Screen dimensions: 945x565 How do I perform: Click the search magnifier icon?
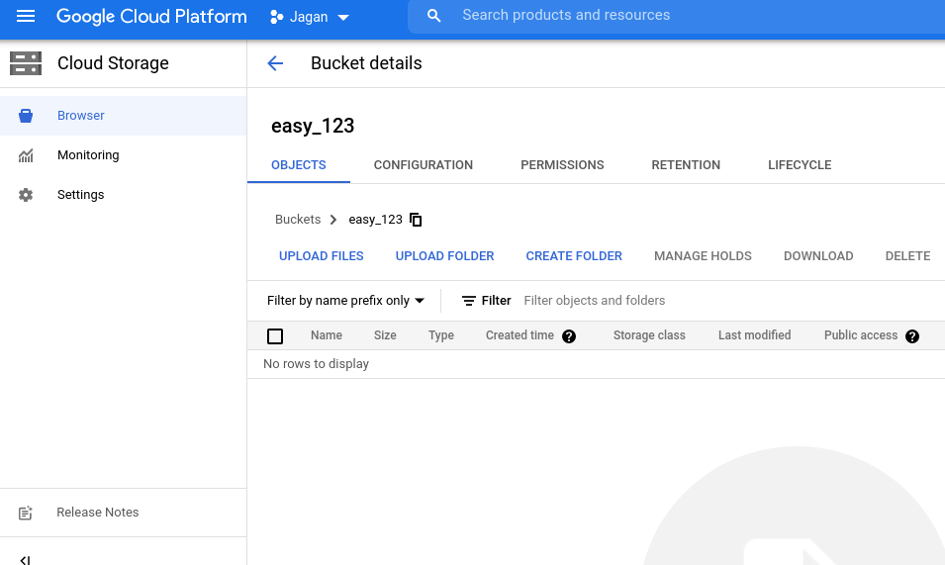tap(433, 16)
